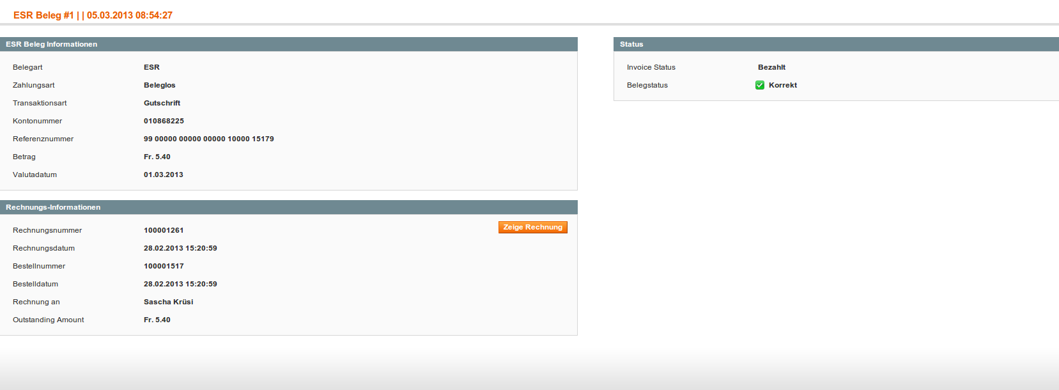Screen dimensions: 1059x390
Task: Click the Beleglos payment type value
Action: (x=159, y=85)
